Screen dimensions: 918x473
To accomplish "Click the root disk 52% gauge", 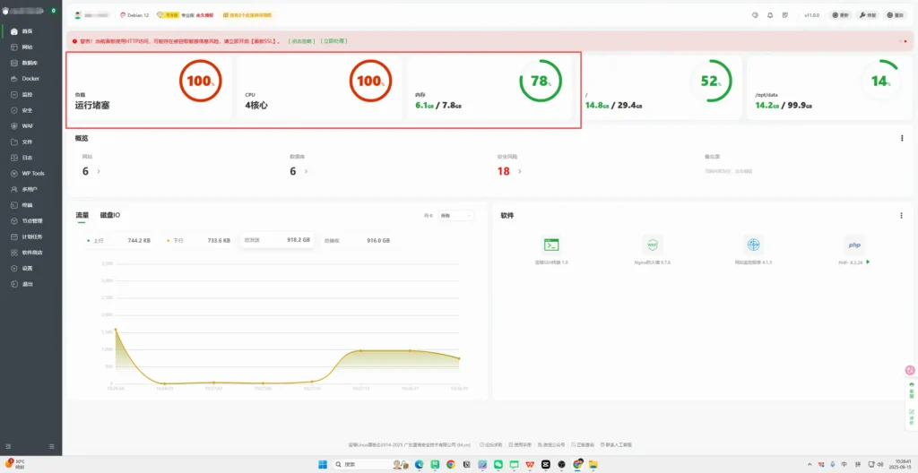I will (x=711, y=81).
